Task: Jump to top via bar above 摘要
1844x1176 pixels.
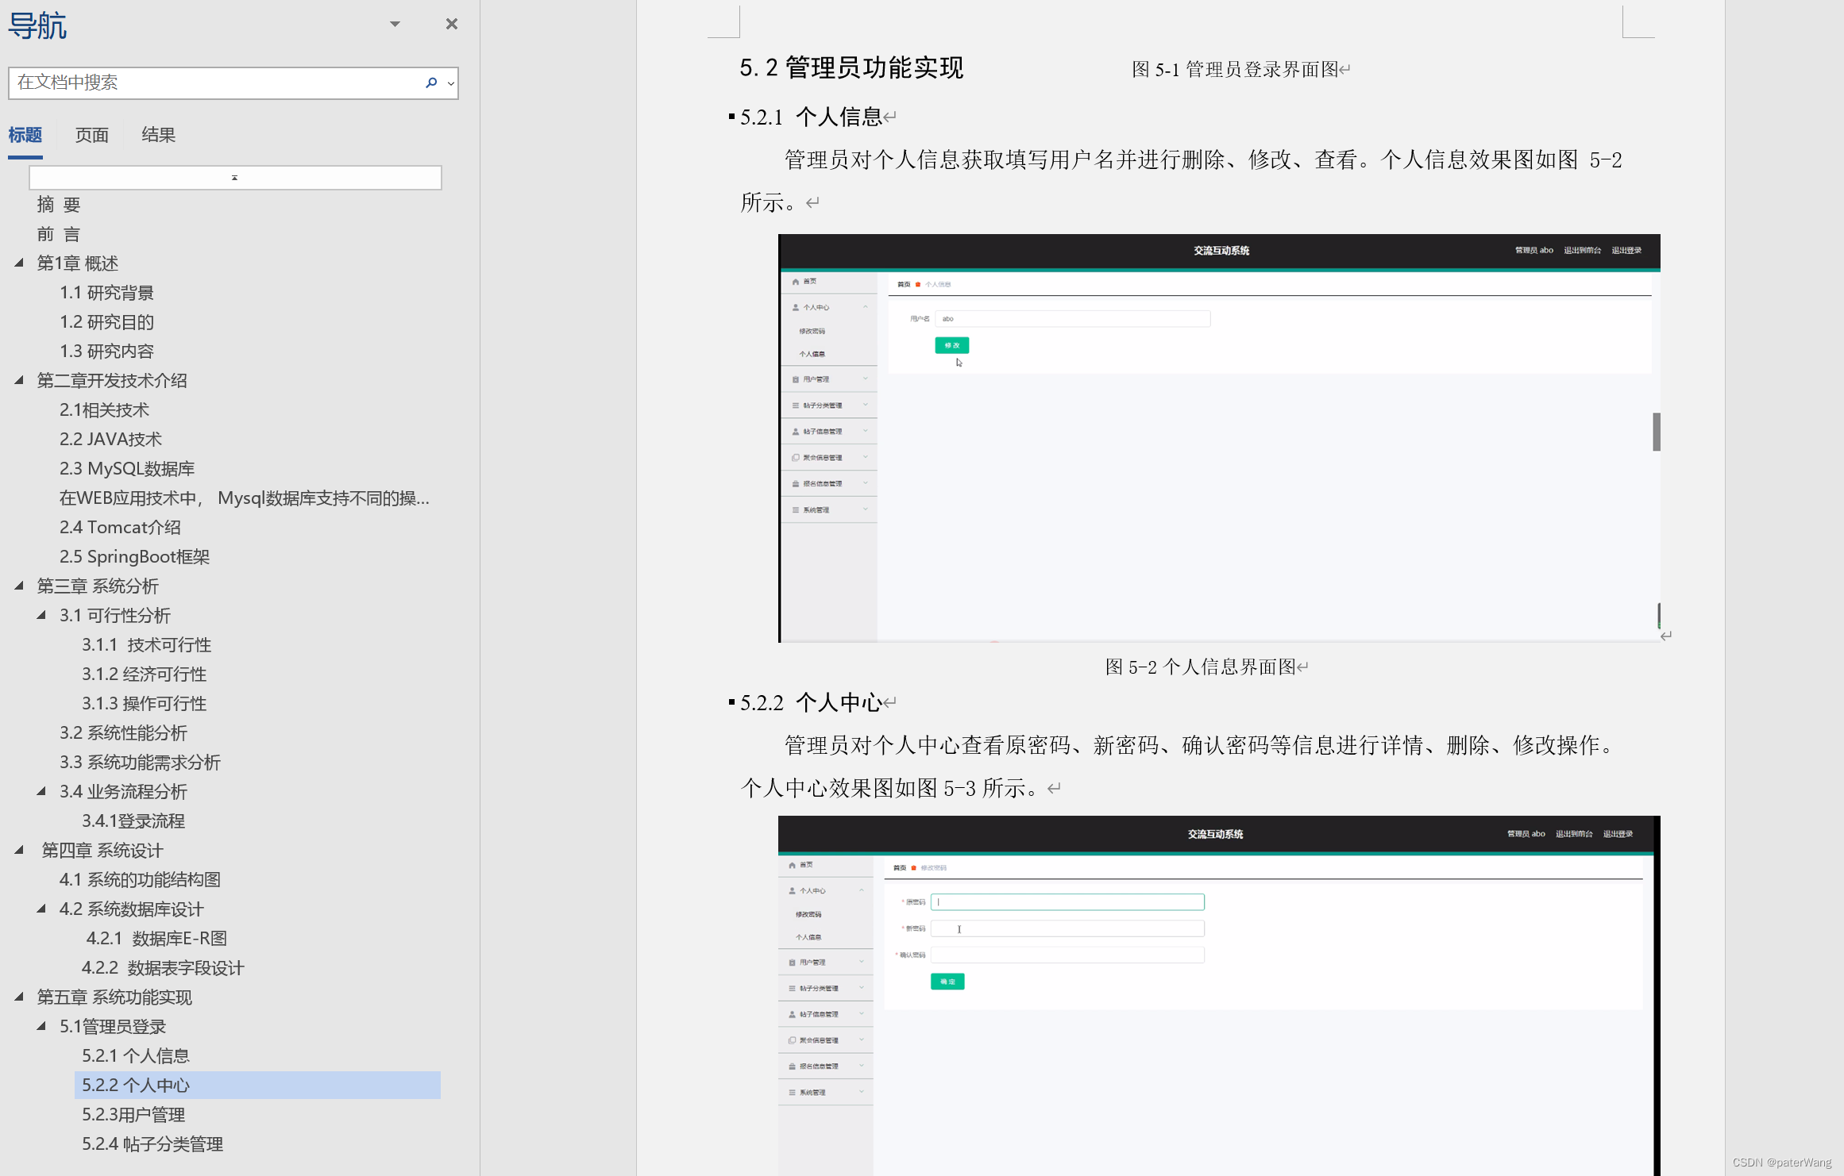Action: [x=235, y=178]
